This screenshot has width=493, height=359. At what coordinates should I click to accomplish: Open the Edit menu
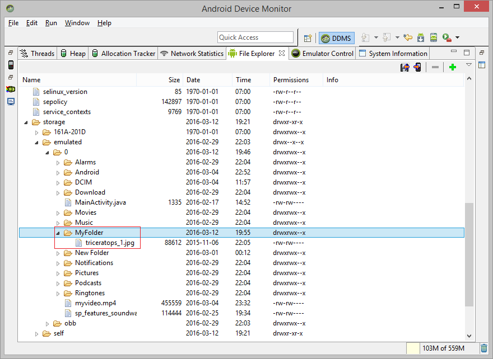coord(32,23)
